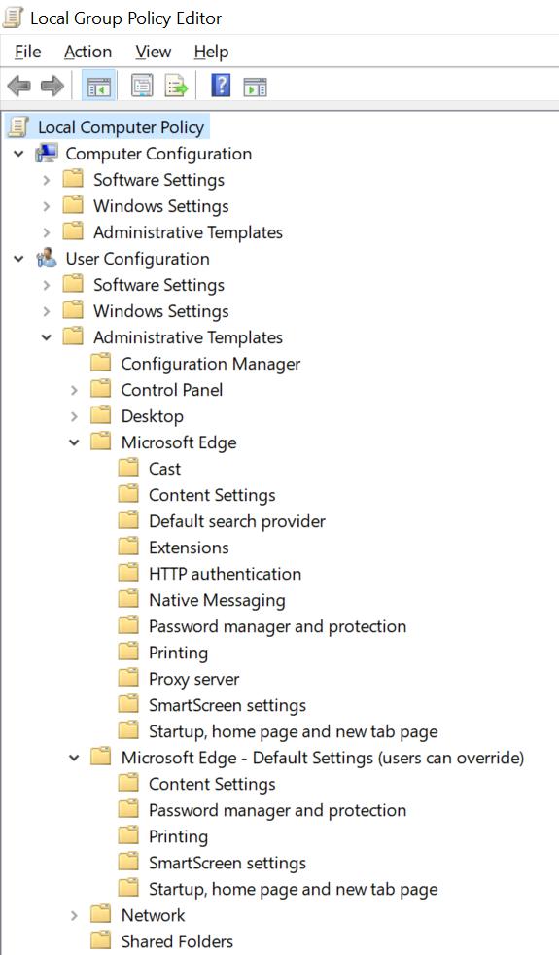This screenshot has height=955, width=559.
Task: Open the Action menu
Action: click(x=87, y=52)
